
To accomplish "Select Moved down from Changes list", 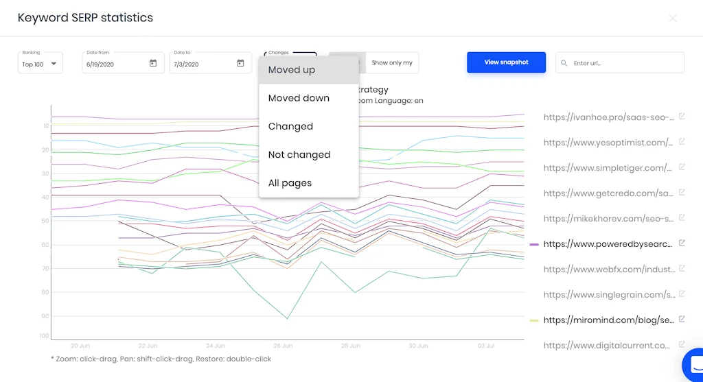I will pyautogui.click(x=299, y=98).
